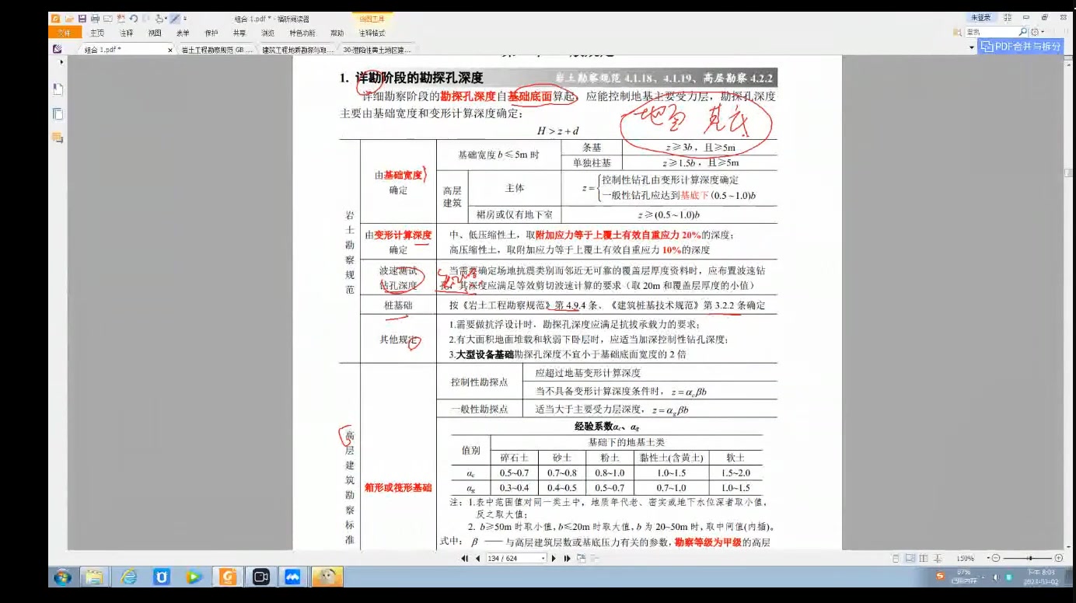Viewport: 1076px width, 603px height.
Task: Switch to 岩土工程勘察规范 GB document tab
Action: point(217,50)
